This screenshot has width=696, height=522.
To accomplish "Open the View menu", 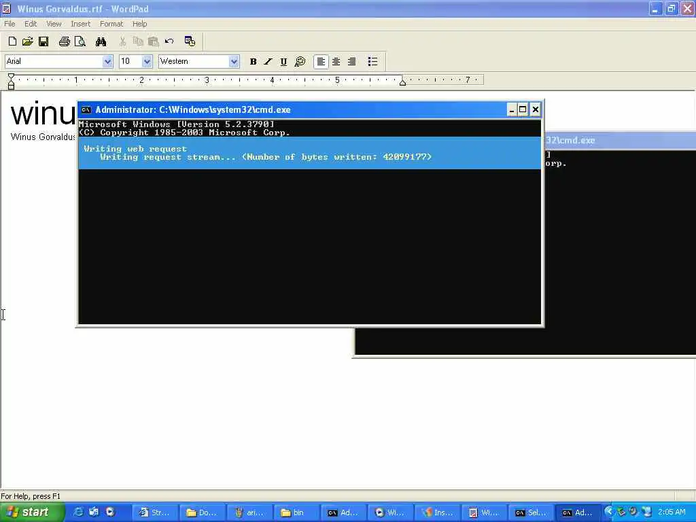I will tap(54, 24).
